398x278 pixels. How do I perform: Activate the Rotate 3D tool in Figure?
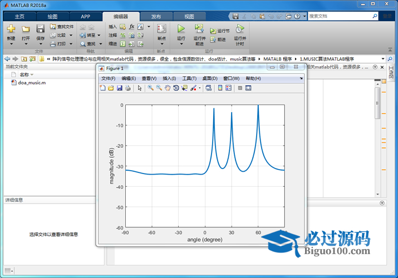click(x=176, y=88)
